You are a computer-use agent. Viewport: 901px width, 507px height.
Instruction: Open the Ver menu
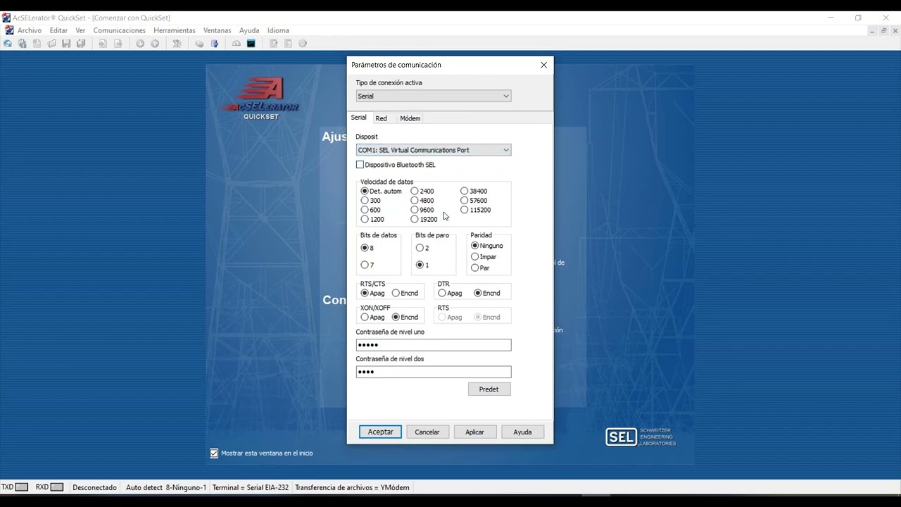pos(80,30)
